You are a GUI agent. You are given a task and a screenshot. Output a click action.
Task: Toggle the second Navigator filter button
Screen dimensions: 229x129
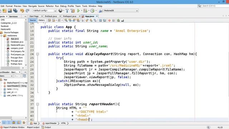9,122
